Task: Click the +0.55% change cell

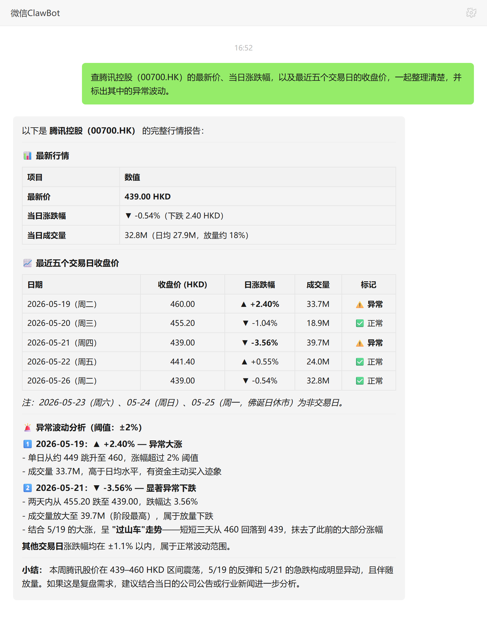Action: pos(260,362)
